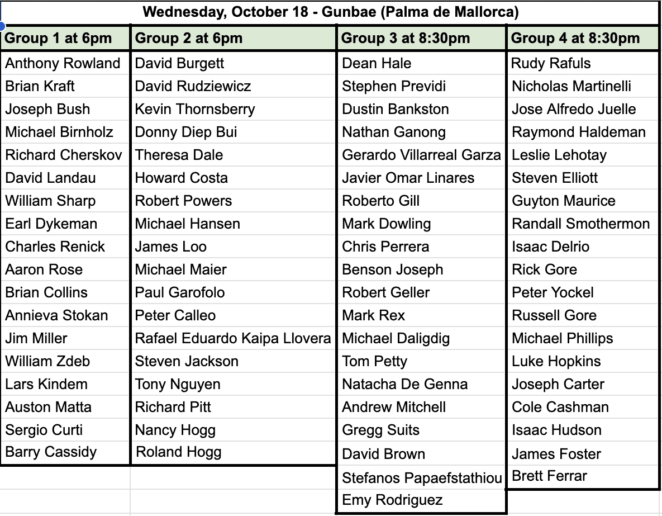Click the blue selection handle at top-left corner
The height and width of the screenshot is (516, 662).
(x=1, y=25)
